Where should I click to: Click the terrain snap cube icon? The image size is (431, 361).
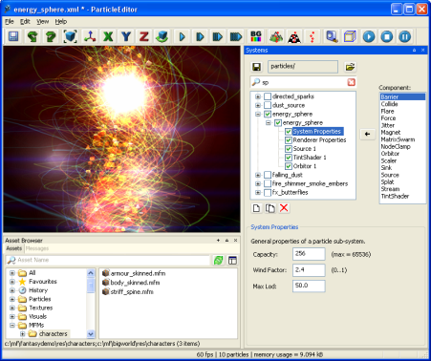click(x=162, y=36)
